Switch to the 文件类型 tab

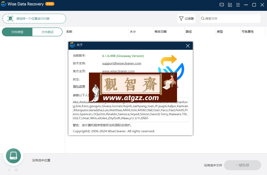[17, 32]
